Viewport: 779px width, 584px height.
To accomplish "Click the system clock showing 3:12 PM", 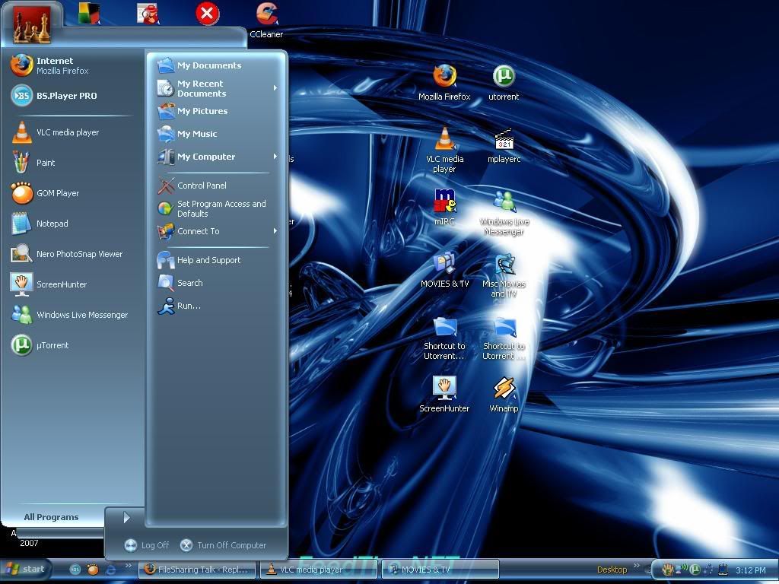I will (751, 570).
